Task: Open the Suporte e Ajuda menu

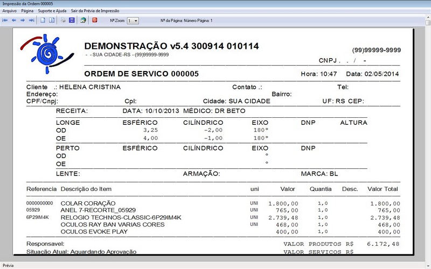Action: point(52,11)
